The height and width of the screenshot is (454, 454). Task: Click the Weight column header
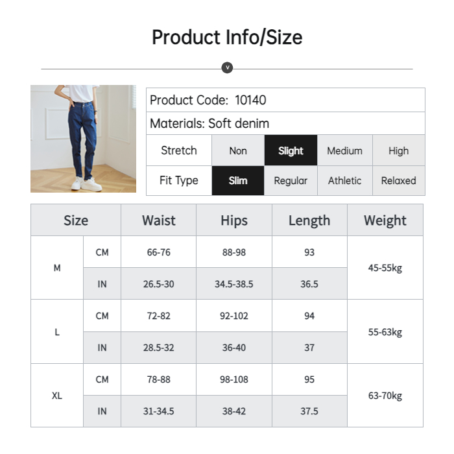(x=385, y=221)
